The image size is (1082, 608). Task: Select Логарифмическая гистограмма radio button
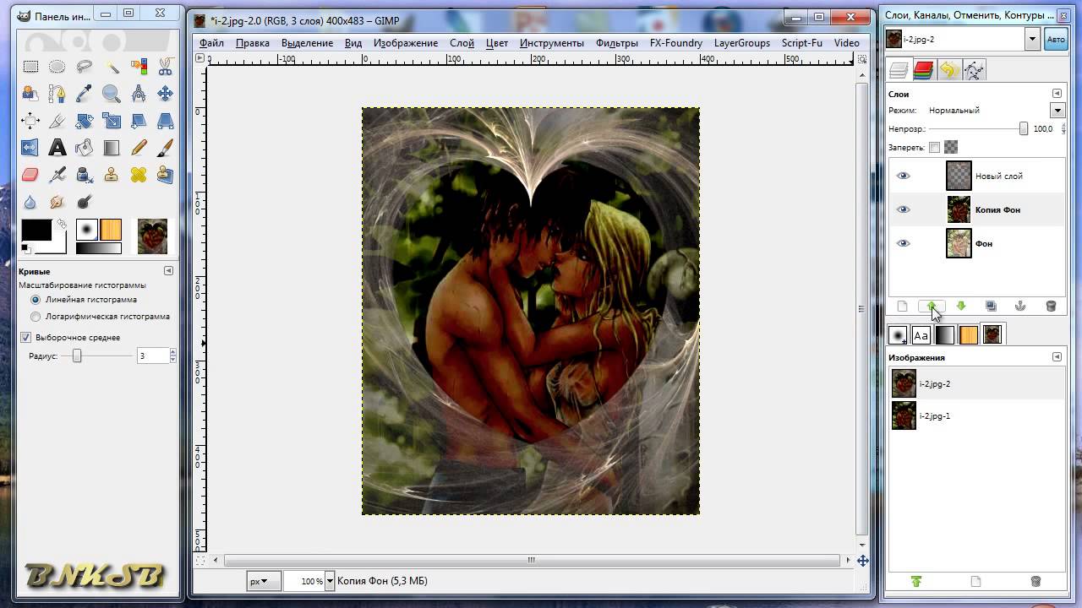click(36, 317)
